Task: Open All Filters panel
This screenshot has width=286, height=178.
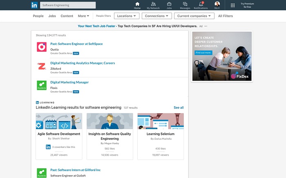Action: click(226, 16)
